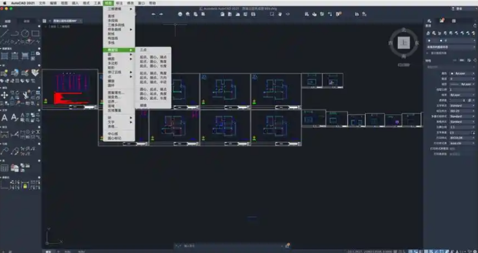The width and height of the screenshot is (478, 253).
Task: Select the Move tool with four arrows
Action: (4, 95)
